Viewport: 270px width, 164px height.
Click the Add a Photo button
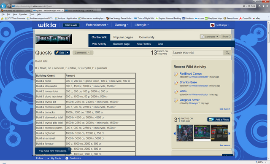point(219,119)
